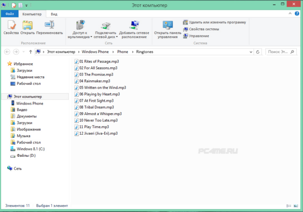Select file 08 Tribal Dream.mp3
The width and height of the screenshot is (303, 212).
94,107
